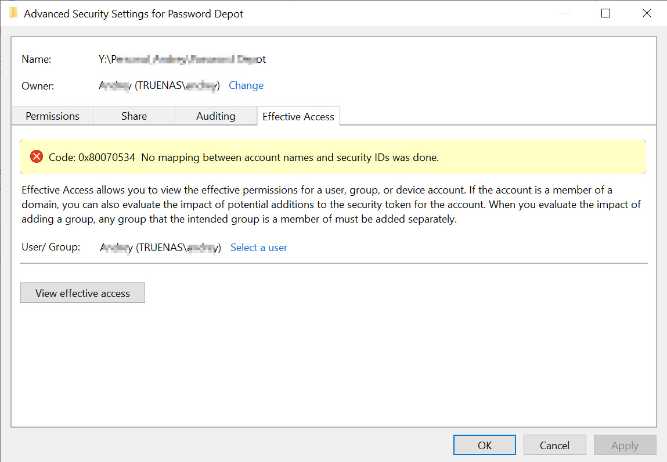Select the Effective Access tab

[298, 116]
